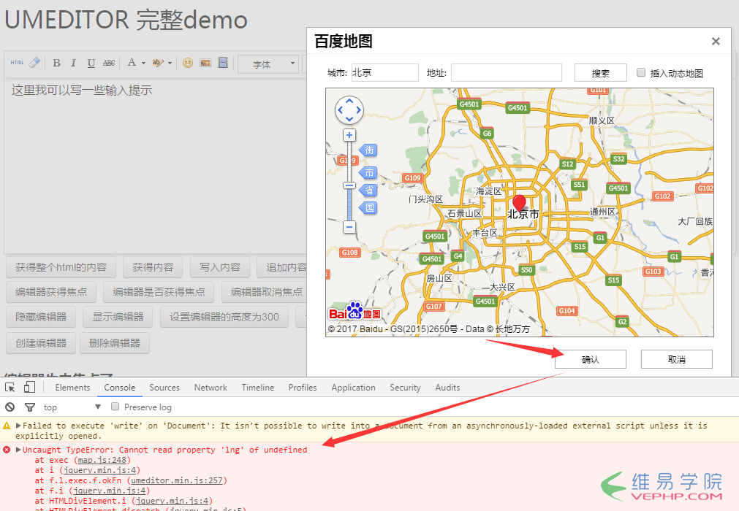The image size is (739, 511).
Task: Click the 城市 input field with 北京
Action: (x=385, y=73)
